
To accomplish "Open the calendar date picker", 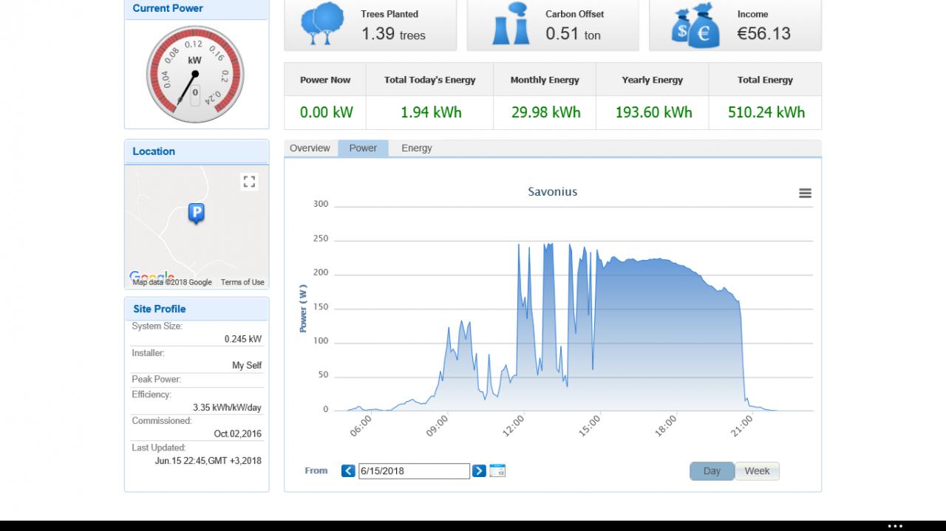I will click(497, 470).
